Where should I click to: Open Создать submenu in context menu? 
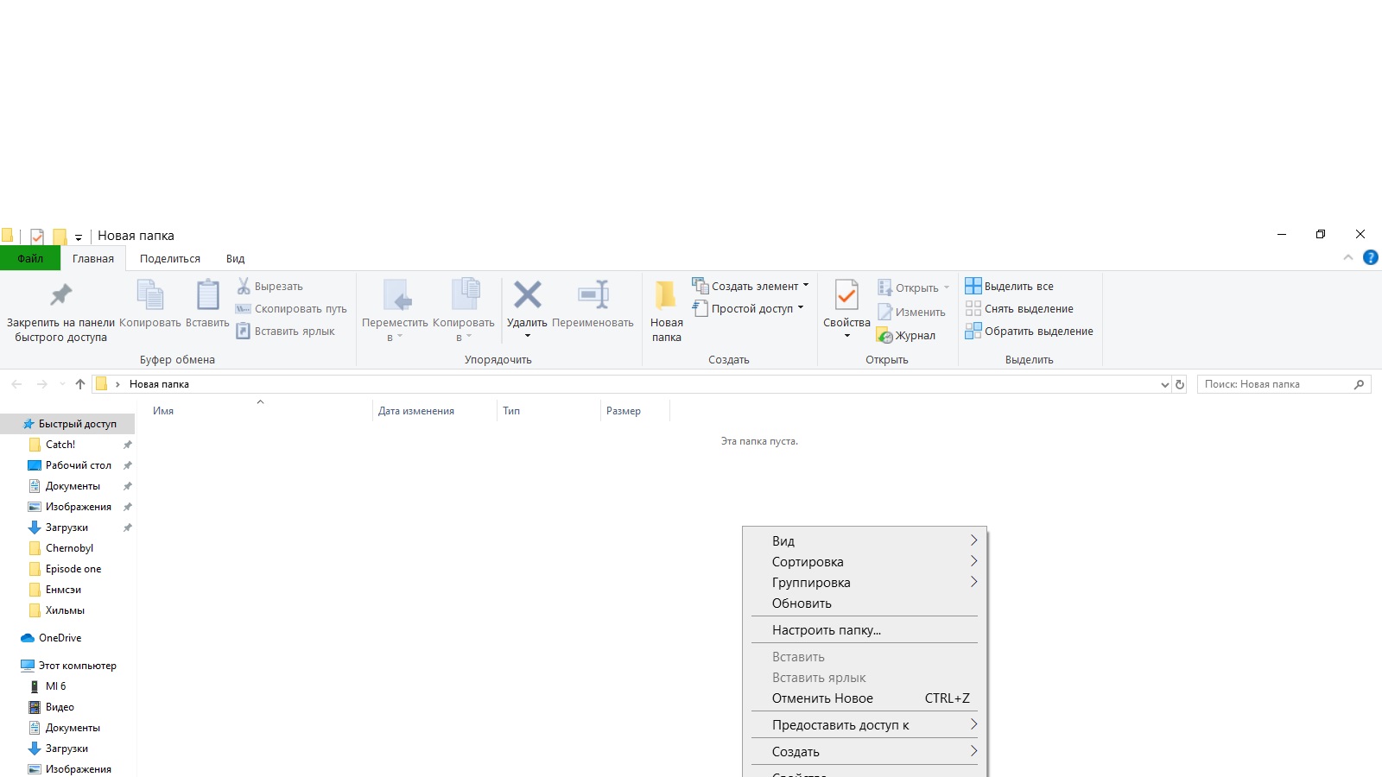[x=865, y=752]
